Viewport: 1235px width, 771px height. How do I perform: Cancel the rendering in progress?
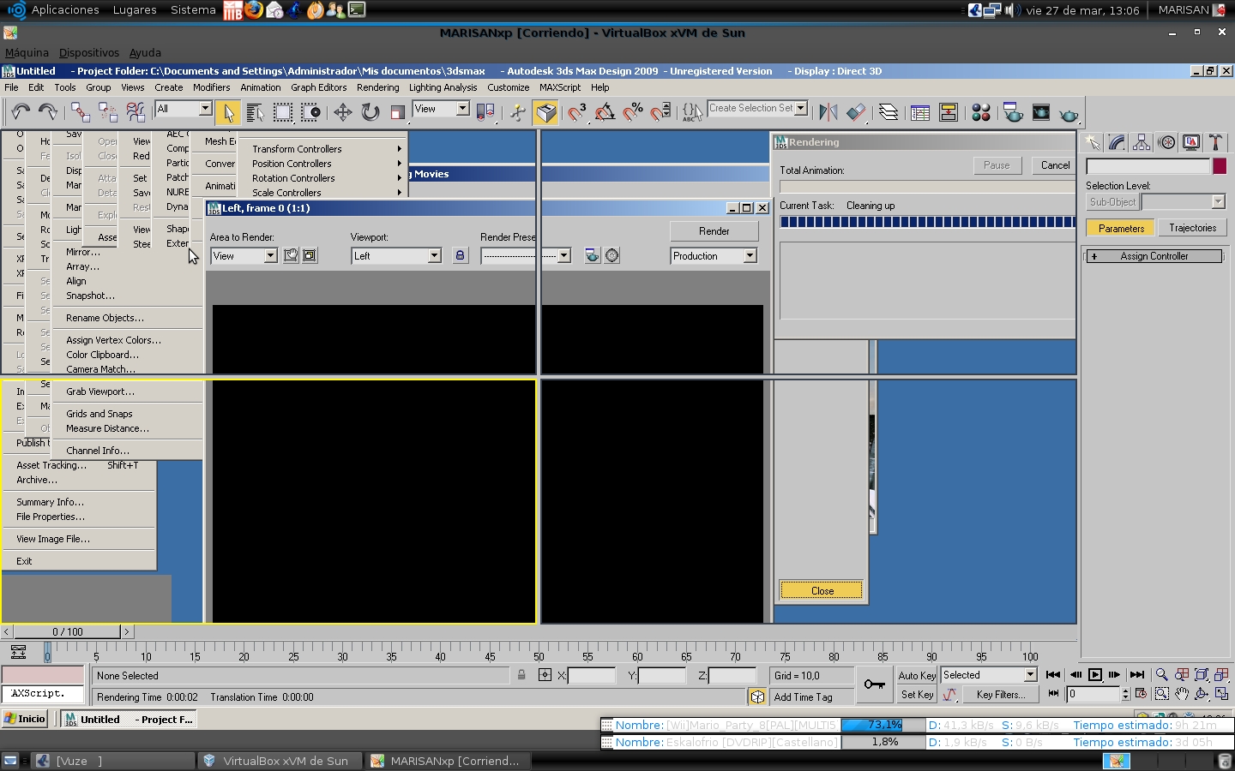[1055, 165]
